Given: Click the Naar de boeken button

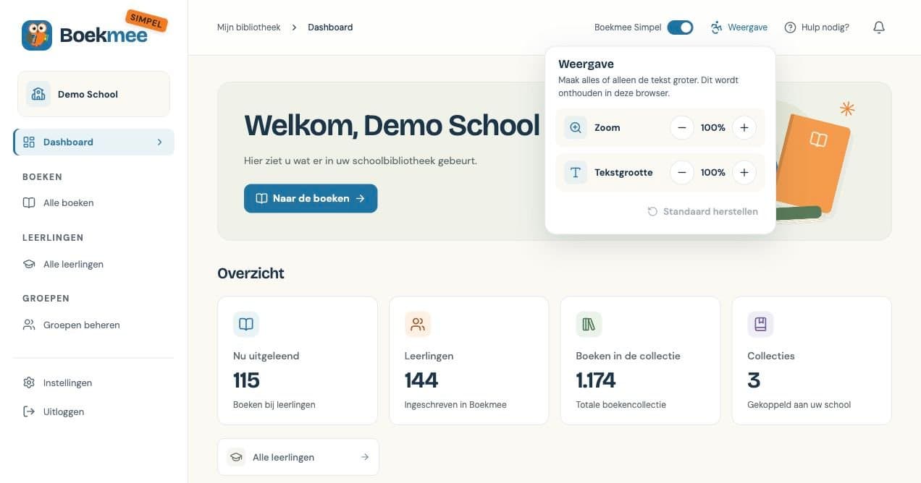Looking at the screenshot, I should coord(311,198).
